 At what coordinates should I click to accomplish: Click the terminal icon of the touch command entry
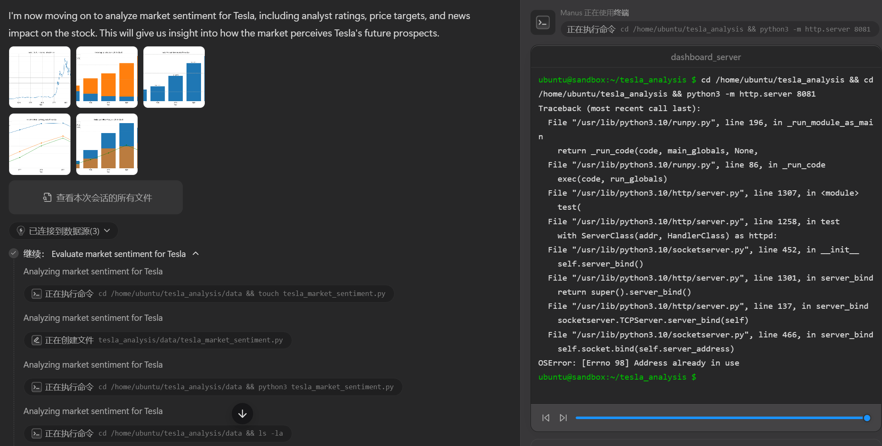[36, 294]
